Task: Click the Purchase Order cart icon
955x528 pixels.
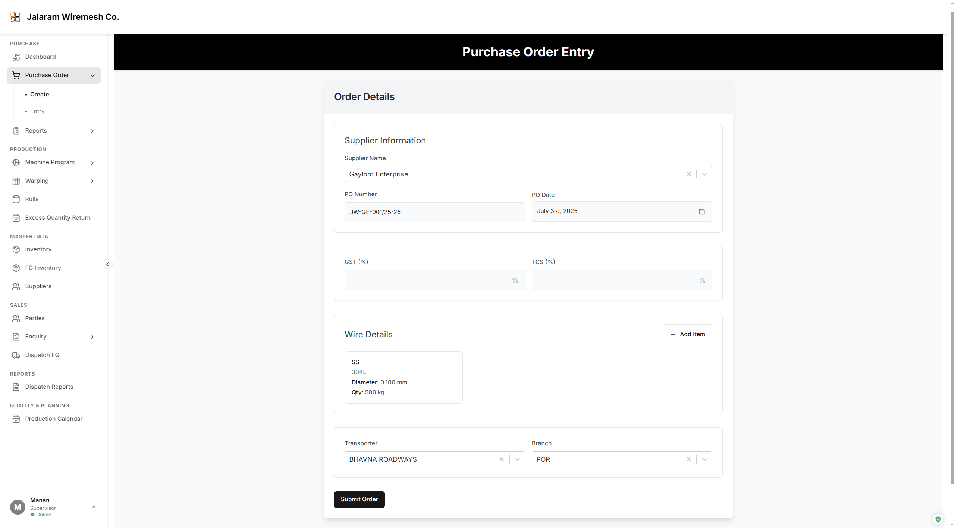Action: coord(16,75)
